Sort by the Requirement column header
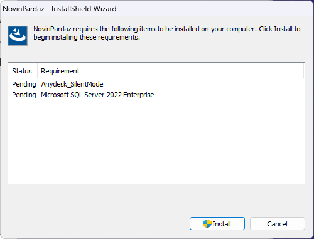Image resolution: width=314 pixels, height=239 pixels. [x=170, y=71]
